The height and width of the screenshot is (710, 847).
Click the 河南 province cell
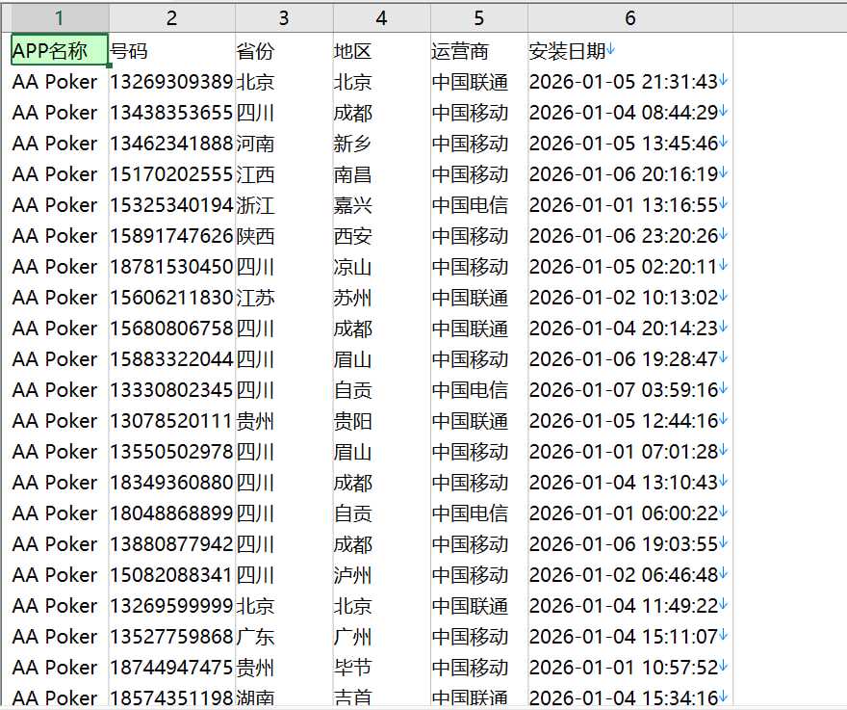(284, 144)
